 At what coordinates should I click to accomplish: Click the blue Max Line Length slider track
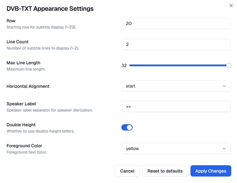[x=179, y=66]
